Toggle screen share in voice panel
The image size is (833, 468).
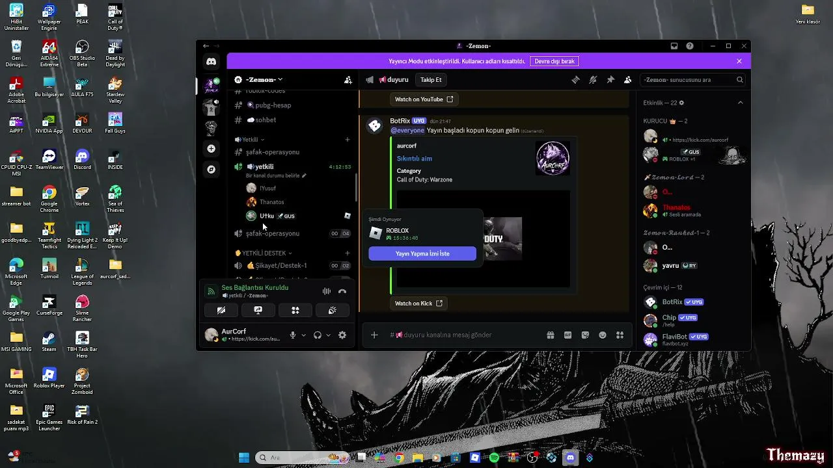click(258, 311)
